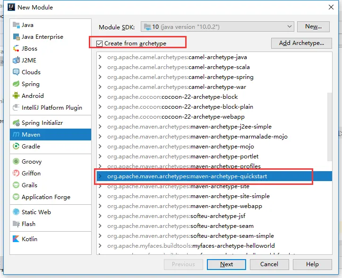
Task: Click the New... SDK button
Action: [x=313, y=26]
